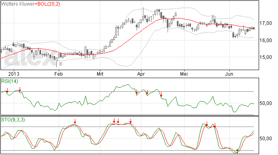Image resolution: width=278 pixels, height=155 pixels.
Task: Click the Jun date axis label
Action: (x=229, y=74)
